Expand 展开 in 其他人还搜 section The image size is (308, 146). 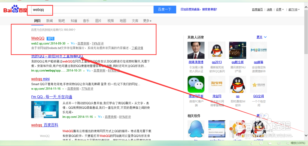coord(261,37)
